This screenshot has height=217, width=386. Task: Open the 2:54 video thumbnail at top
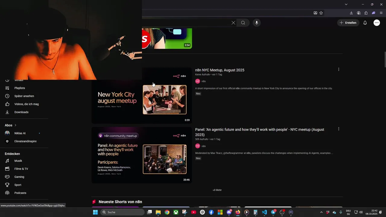point(167,39)
